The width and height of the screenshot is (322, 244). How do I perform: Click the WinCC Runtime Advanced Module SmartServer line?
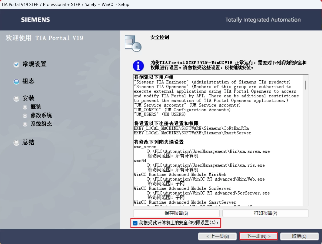click(185, 202)
